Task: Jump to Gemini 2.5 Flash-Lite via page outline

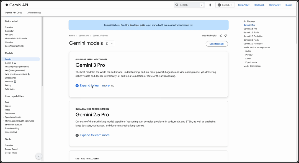Action: (253, 36)
